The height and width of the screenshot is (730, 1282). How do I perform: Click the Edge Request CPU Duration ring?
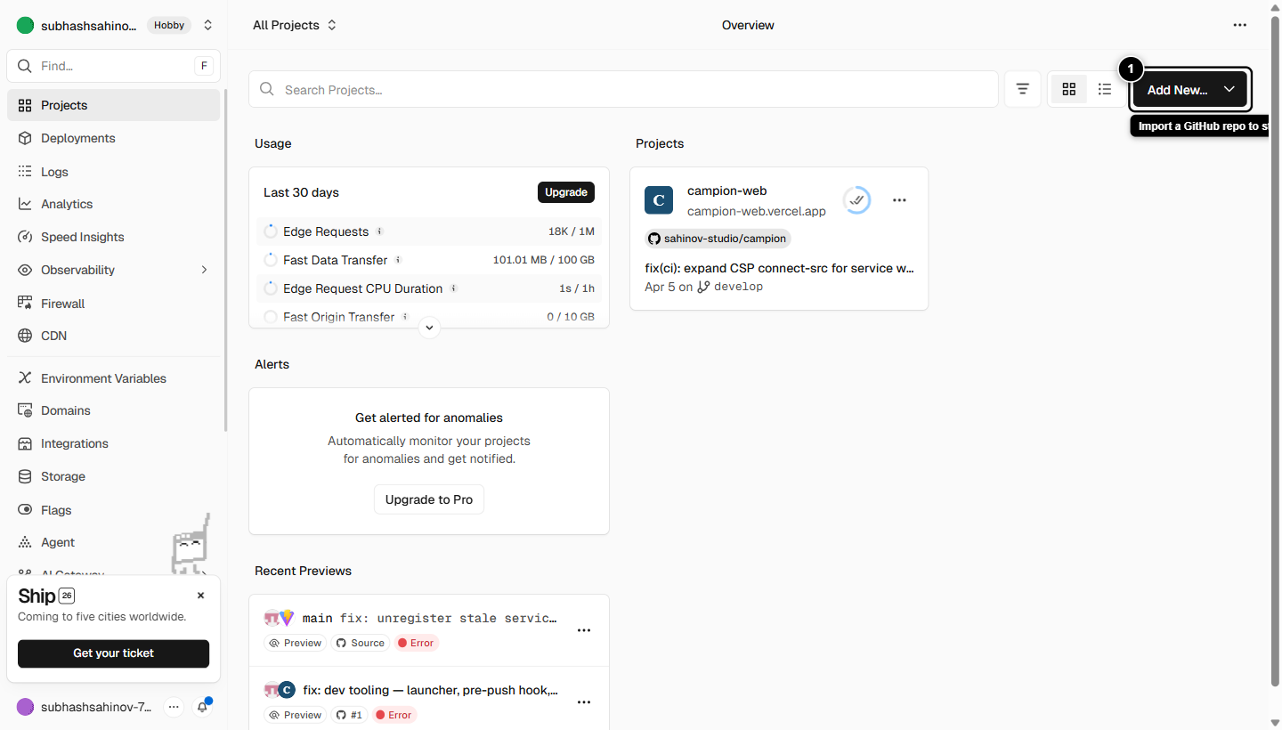271,288
